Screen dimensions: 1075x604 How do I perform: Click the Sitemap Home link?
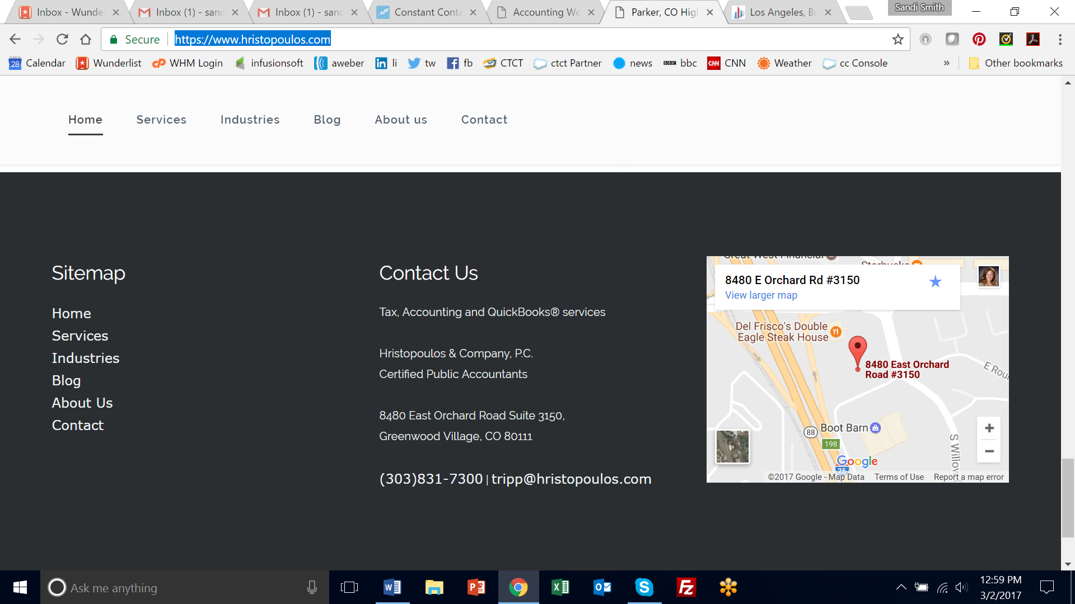click(71, 313)
